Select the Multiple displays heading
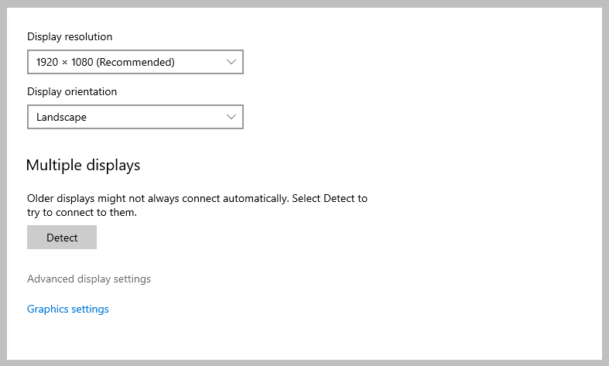The height and width of the screenshot is (366, 609). click(x=84, y=166)
